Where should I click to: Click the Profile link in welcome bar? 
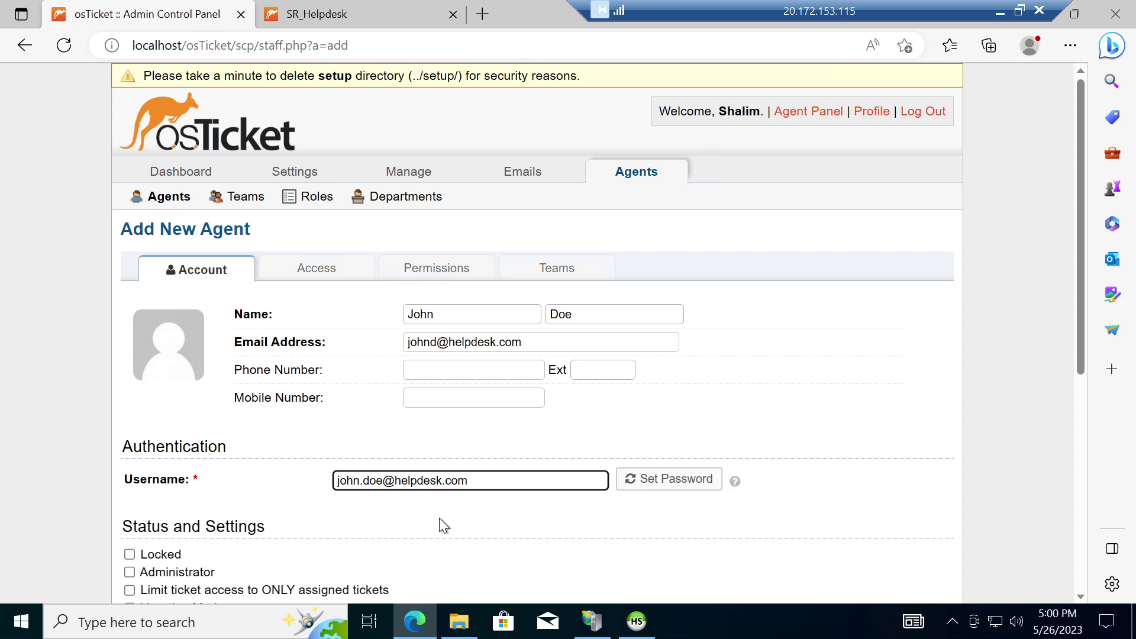pos(872,111)
